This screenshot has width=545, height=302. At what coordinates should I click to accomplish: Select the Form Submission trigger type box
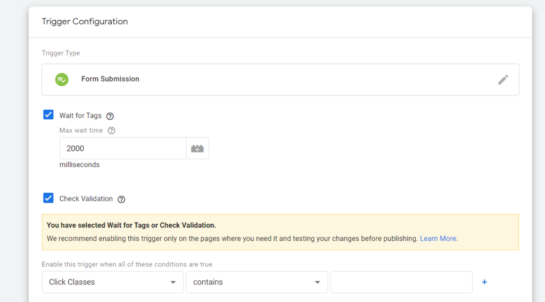280,79
